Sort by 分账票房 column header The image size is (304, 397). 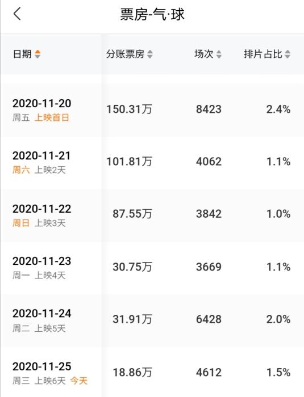pyautogui.click(x=126, y=54)
